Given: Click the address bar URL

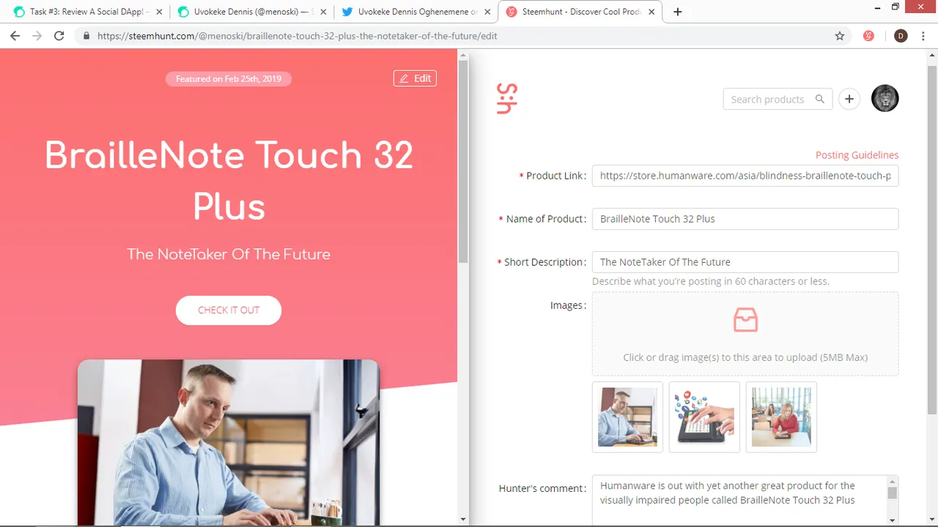Looking at the screenshot, I should 297,36.
